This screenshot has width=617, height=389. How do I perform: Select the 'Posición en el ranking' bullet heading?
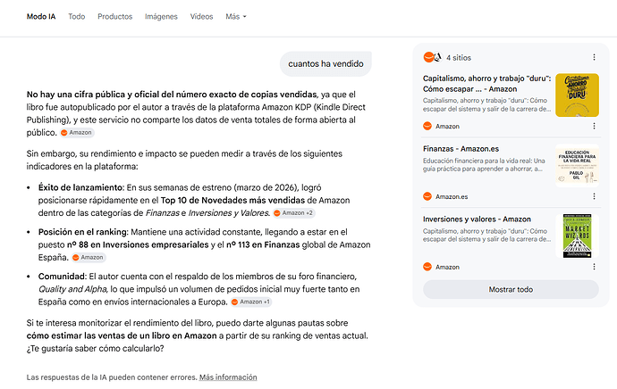83,232
